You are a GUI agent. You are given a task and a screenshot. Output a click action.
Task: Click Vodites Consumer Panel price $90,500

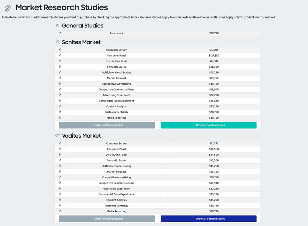tap(214, 149)
